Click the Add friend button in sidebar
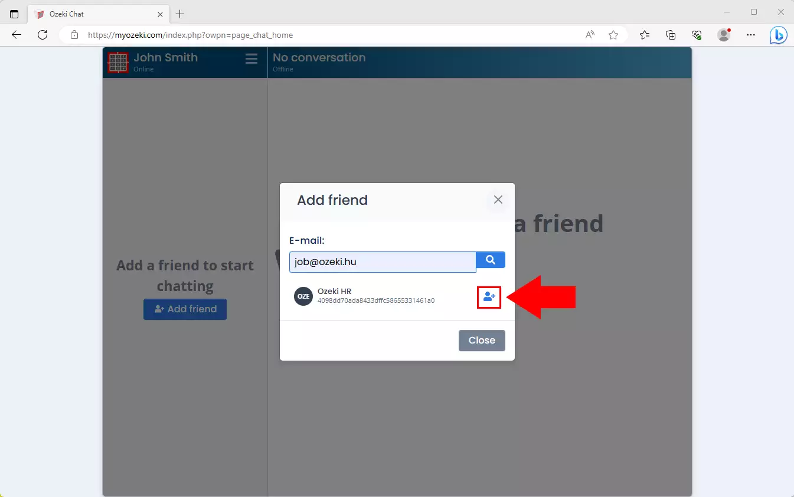 click(185, 309)
